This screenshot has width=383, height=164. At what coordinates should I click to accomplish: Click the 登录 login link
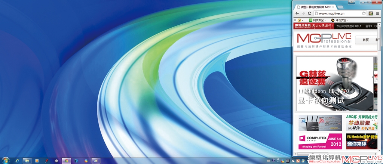click(368, 26)
